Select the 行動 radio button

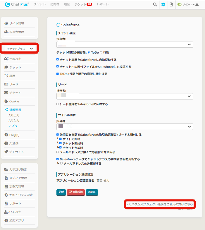(x=101, y=52)
